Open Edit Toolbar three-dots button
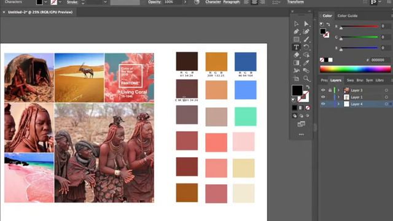 [302, 134]
